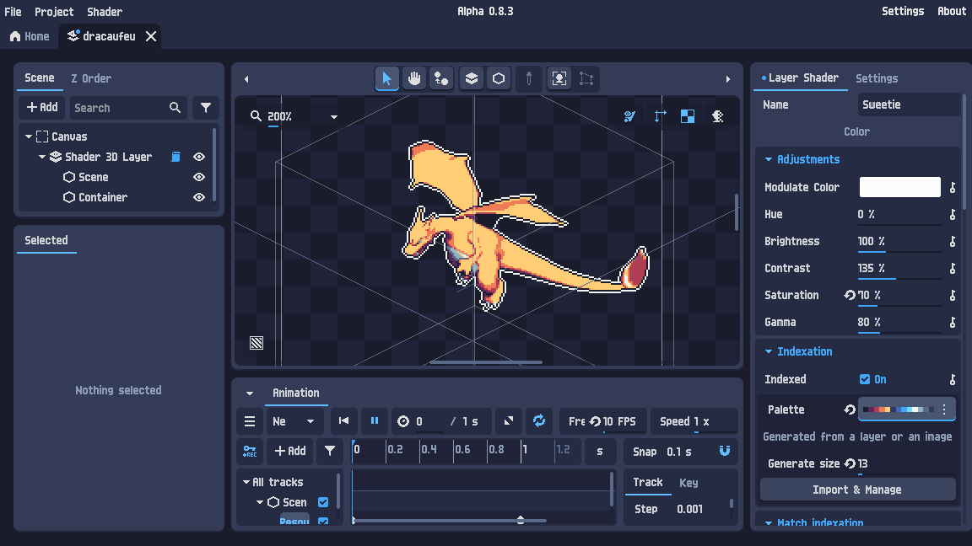This screenshot has width=972, height=546.
Task: Go to the Home tab
Action: pyautogui.click(x=30, y=36)
